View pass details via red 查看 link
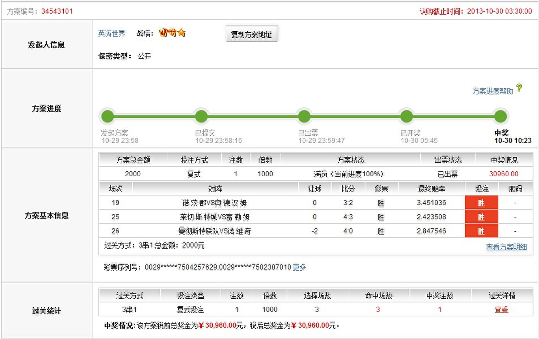This screenshot has width=539, height=339. (x=501, y=310)
